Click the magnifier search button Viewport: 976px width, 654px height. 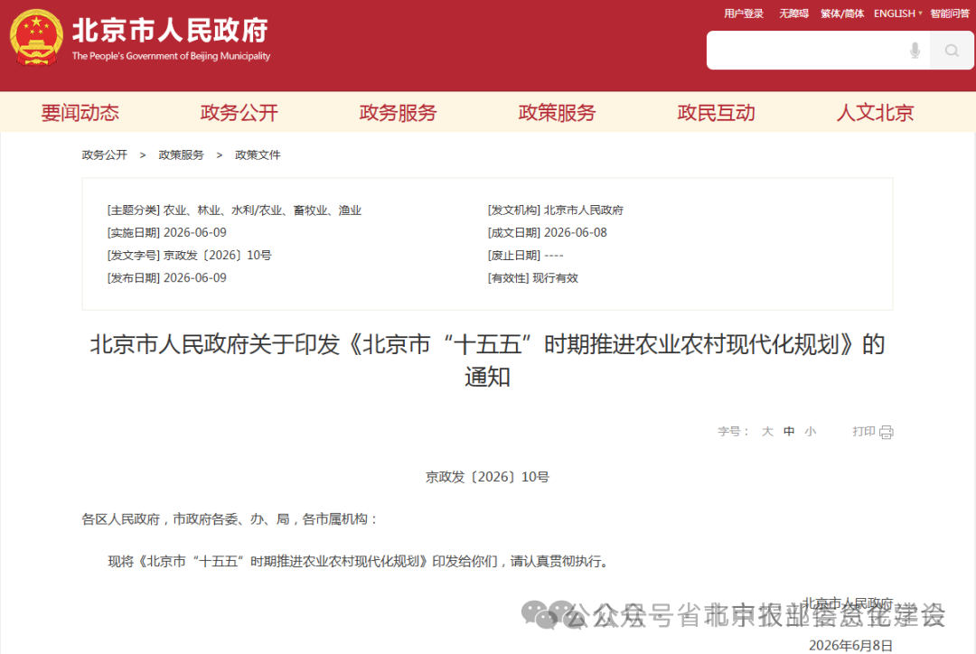point(951,51)
